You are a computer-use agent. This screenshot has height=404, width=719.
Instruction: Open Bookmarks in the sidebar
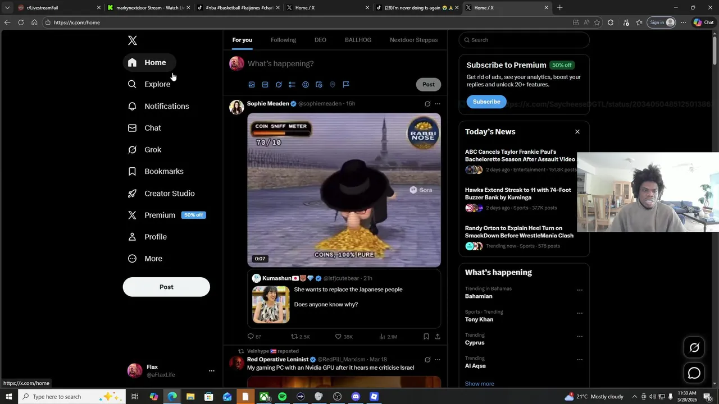(x=156, y=171)
